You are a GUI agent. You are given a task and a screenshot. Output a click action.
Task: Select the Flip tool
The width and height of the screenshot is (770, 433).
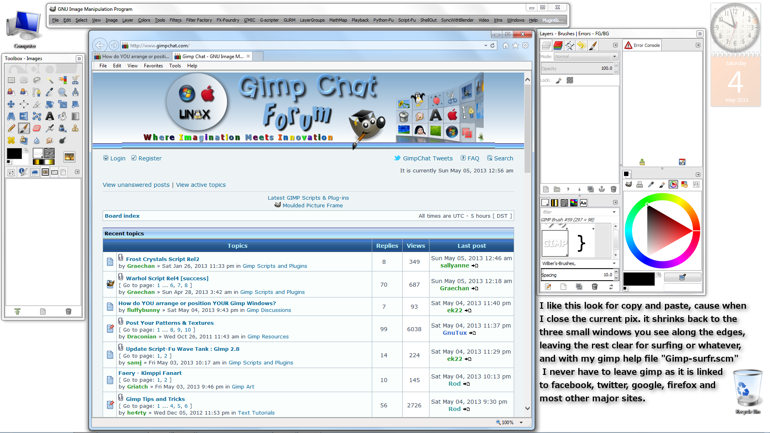(x=24, y=116)
